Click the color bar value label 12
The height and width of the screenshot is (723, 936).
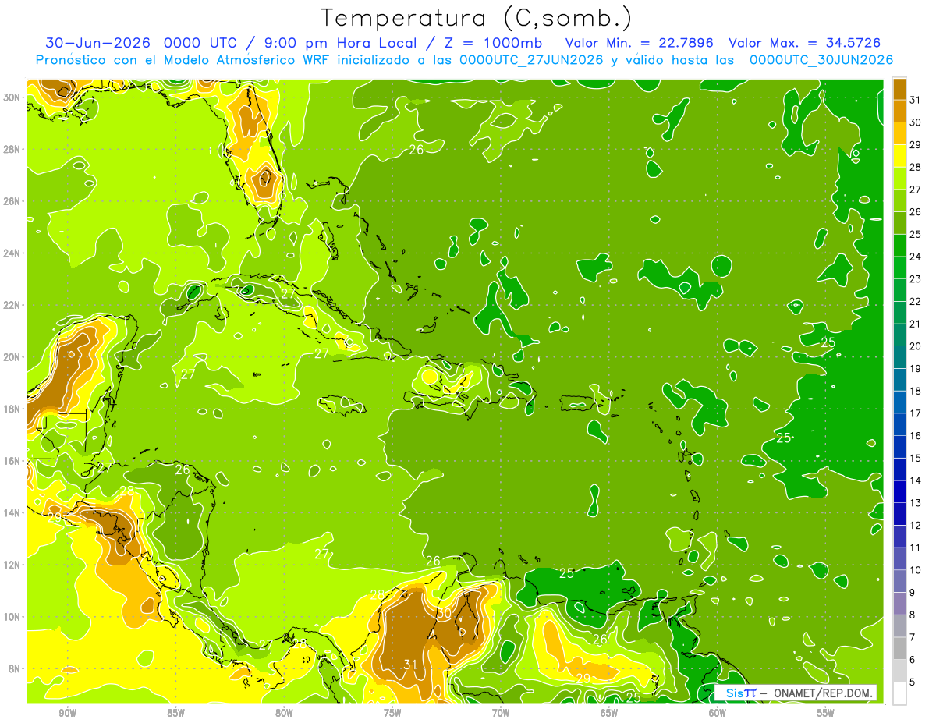point(916,525)
